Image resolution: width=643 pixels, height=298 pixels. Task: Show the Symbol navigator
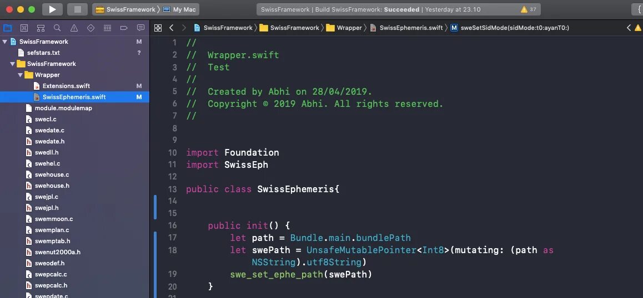[41, 28]
